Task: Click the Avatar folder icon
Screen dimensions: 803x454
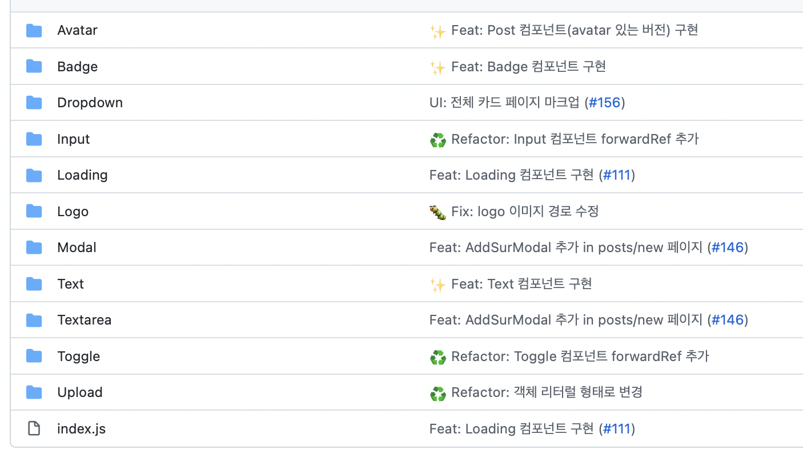Action: pyautogui.click(x=34, y=30)
